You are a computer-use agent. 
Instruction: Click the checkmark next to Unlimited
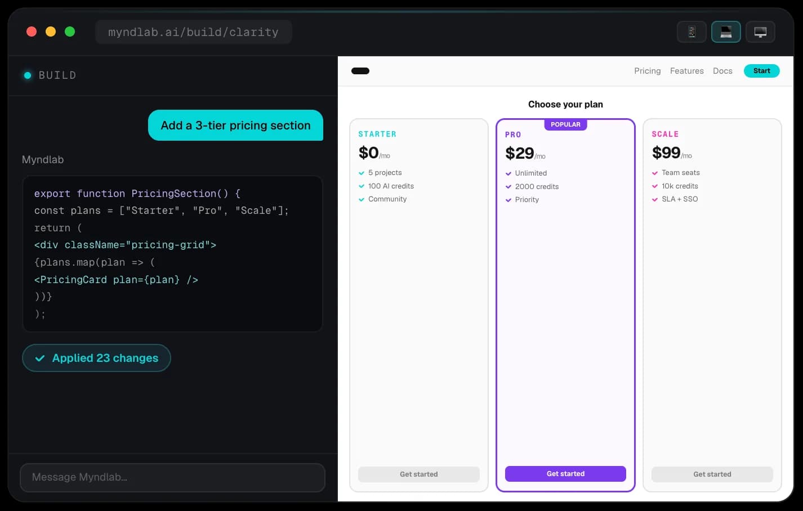click(508, 173)
